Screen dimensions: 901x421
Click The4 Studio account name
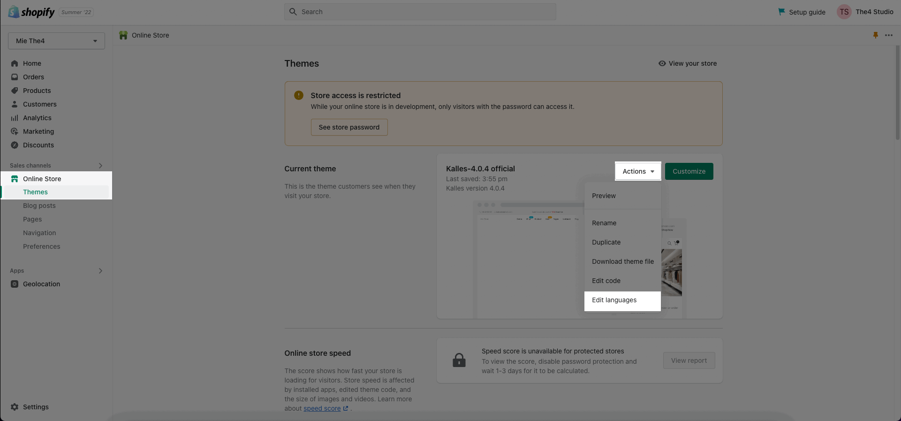874,12
